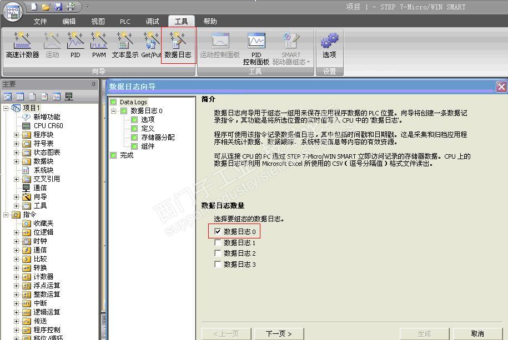Expand the 位逻辑 instruction folder
The height and width of the screenshot is (340, 508).
point(16,232)
